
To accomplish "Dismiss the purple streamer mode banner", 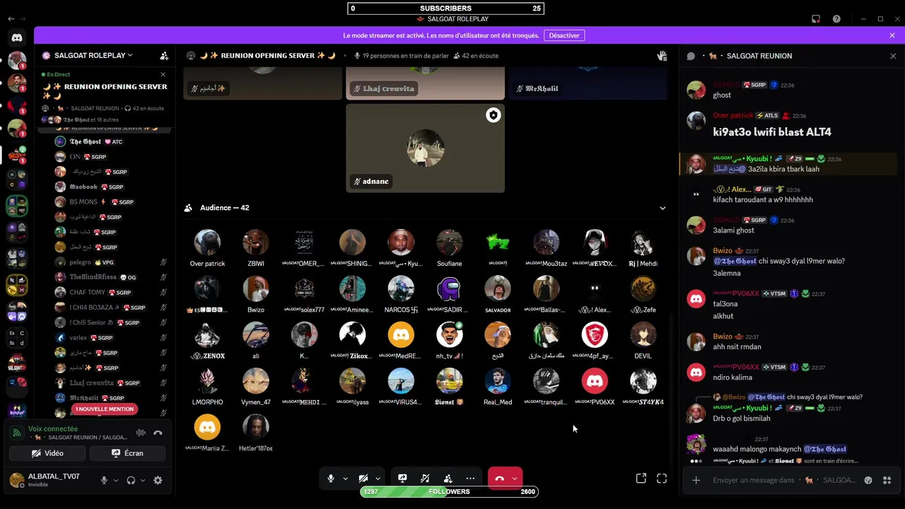I will tap(892, 35).
